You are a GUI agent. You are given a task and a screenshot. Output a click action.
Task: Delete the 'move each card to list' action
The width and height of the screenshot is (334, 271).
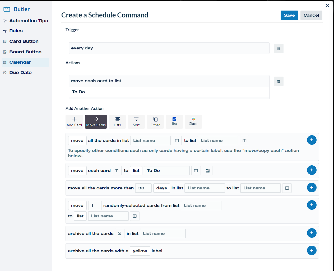pyautogui.click(x=279, y=81)
